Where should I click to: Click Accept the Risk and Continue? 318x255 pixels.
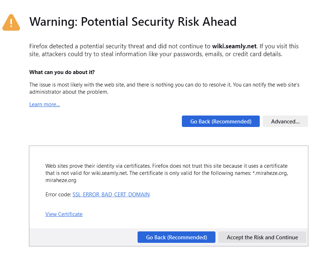262,237
